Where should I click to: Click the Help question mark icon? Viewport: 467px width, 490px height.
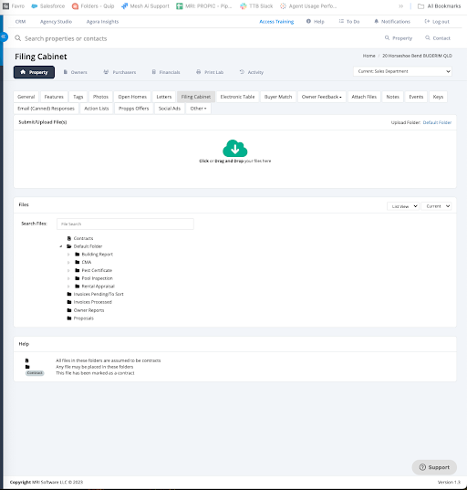click(x=308, y=21)
